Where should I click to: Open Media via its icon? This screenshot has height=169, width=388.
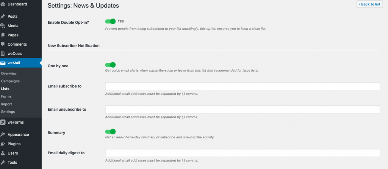click(3, 26)
